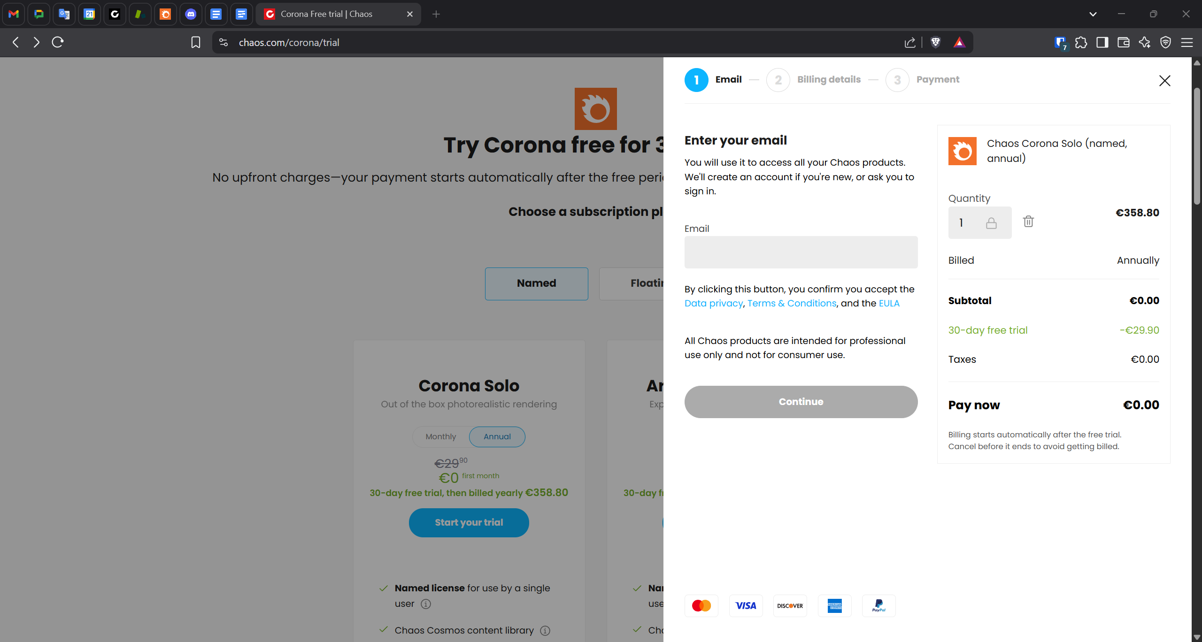Click the Mastercard payment logo
1202x642 pixels.
[x=701, y=606]
